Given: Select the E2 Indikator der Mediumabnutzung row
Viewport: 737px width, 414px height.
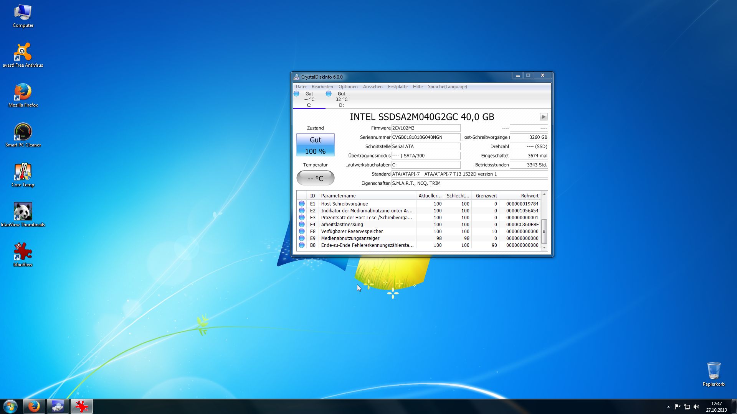Looking at the screenshot, I should coord(419,211).
